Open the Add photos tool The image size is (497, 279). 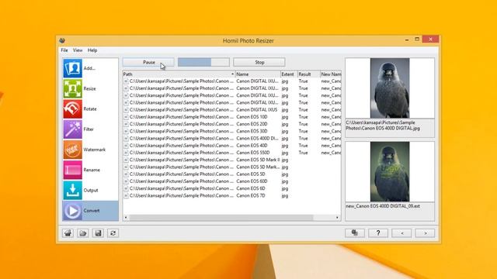(90, 68)
